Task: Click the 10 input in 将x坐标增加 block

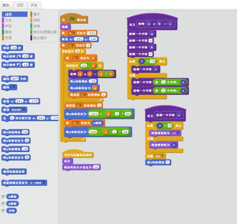Action: point(25,132)
